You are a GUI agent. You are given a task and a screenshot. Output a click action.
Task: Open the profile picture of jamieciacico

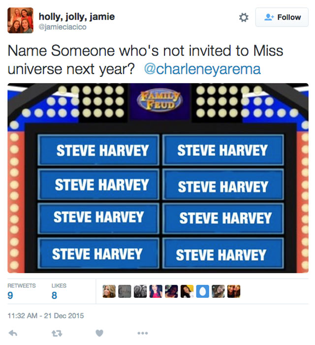point(21,20)
